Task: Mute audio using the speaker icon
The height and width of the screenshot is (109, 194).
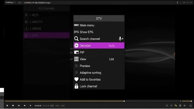Action: tap(180, 101)
